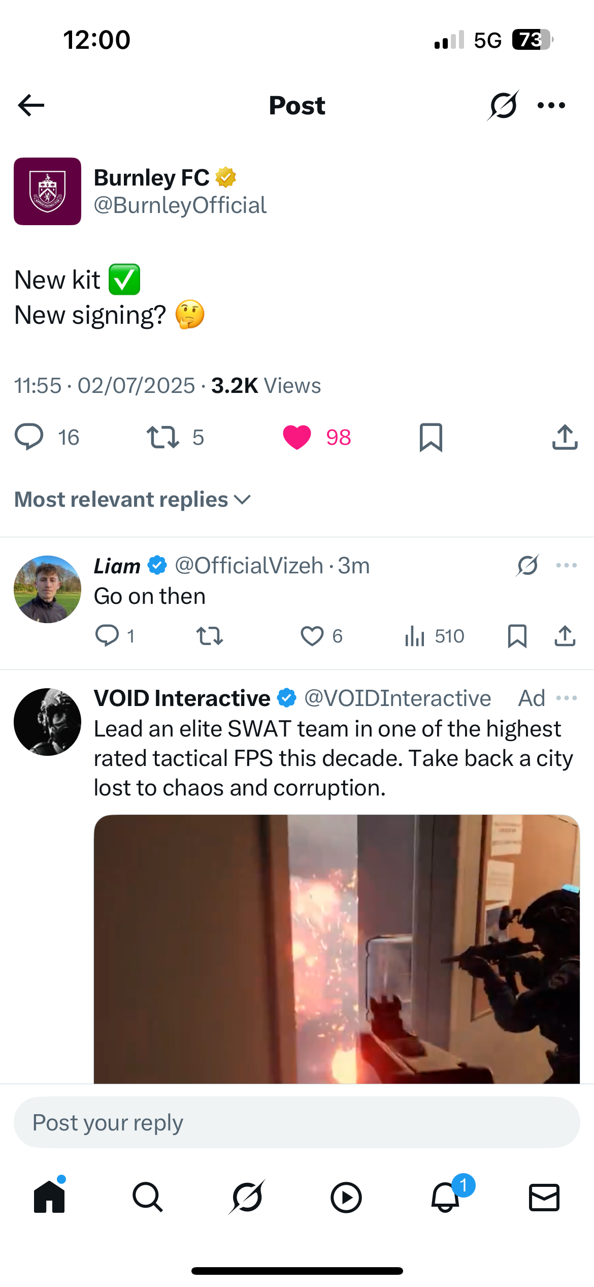Open more options on Liam's reply
This screenshot has height=1287, width=594.
(x=566, y=565)
